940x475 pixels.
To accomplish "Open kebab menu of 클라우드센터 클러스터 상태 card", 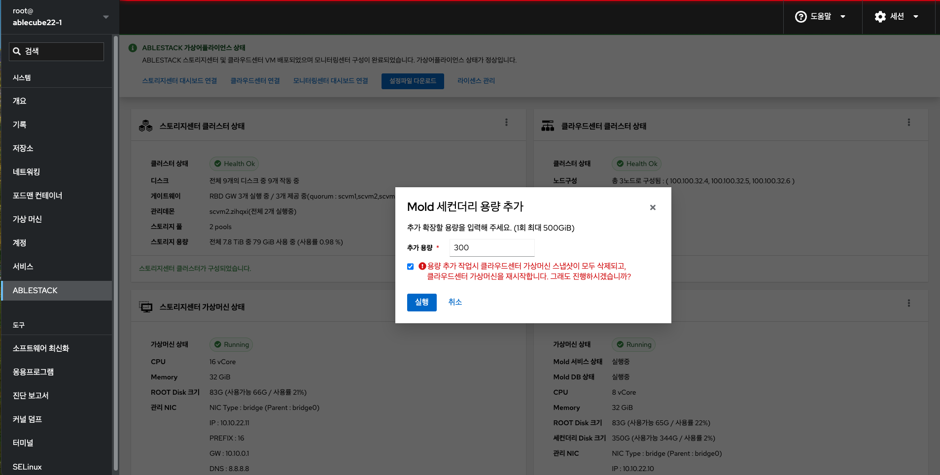I will point(909,122).
